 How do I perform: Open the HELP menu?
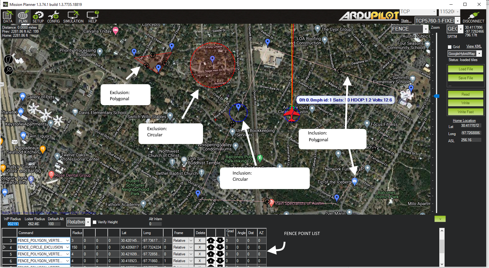[93, 17]
